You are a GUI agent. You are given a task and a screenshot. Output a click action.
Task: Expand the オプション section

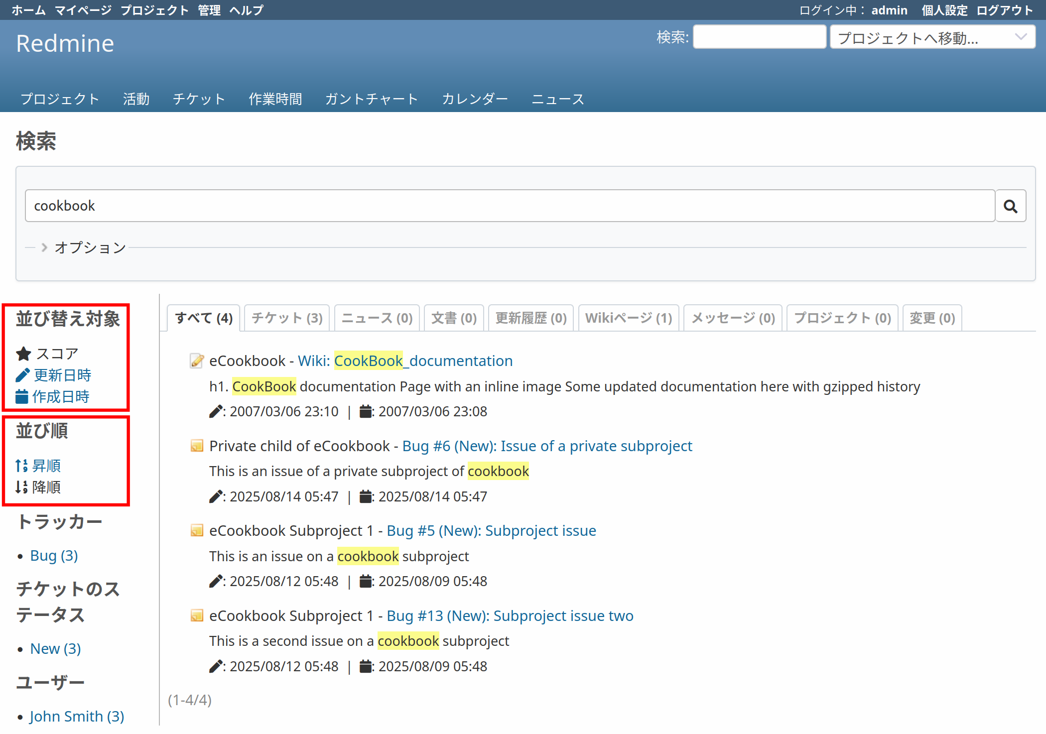90,247
